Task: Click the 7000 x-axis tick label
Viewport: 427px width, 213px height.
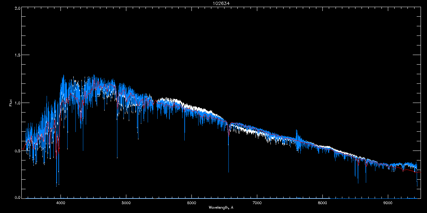Action: pyautogui.click(x=257, y=203)
